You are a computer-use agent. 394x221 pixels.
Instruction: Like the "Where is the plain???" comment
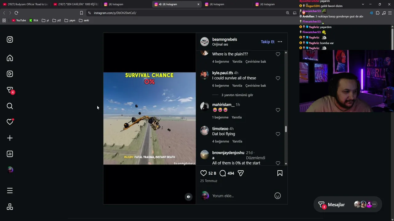pos(278,54)
